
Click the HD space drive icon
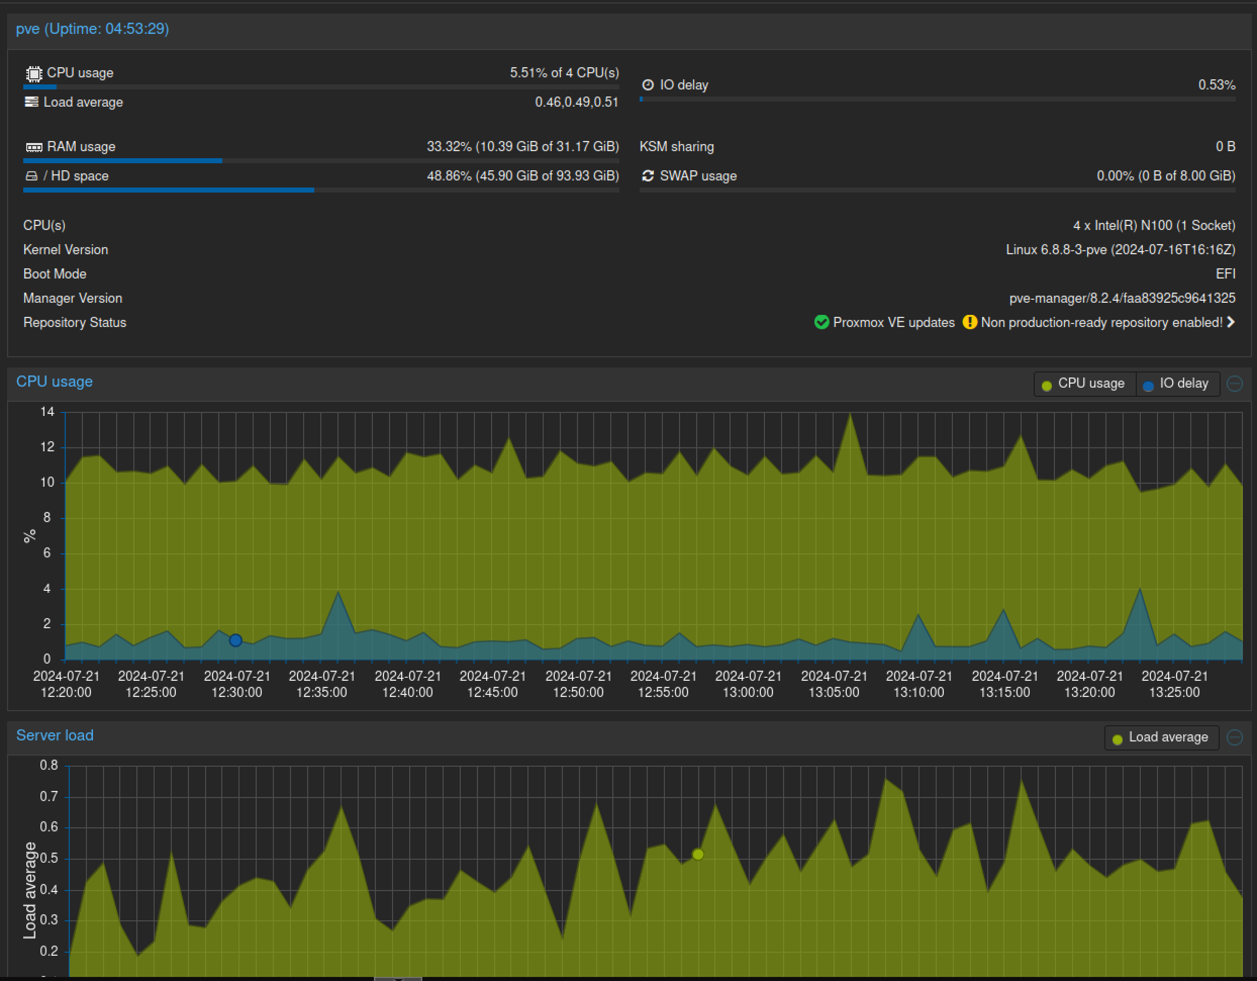pyautogui.click(x=32, y=176)
